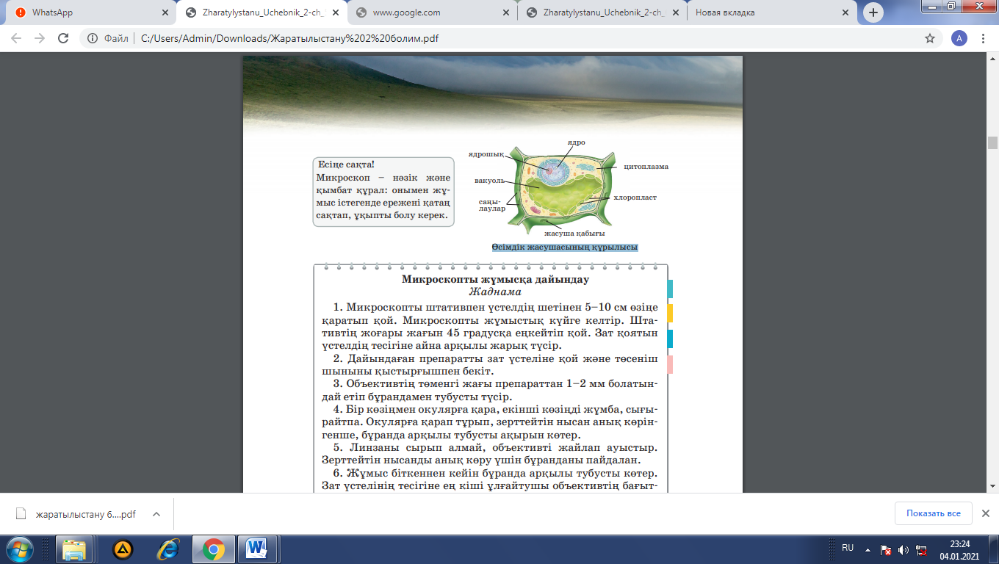
Task: View site information icon beside Файл
Action: tap(93, 38)
